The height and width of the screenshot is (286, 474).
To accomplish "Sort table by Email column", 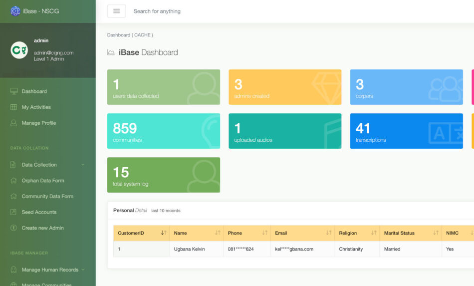I will point(329,233).
